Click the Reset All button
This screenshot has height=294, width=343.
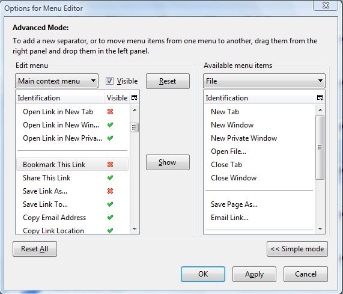pos(35,249)
